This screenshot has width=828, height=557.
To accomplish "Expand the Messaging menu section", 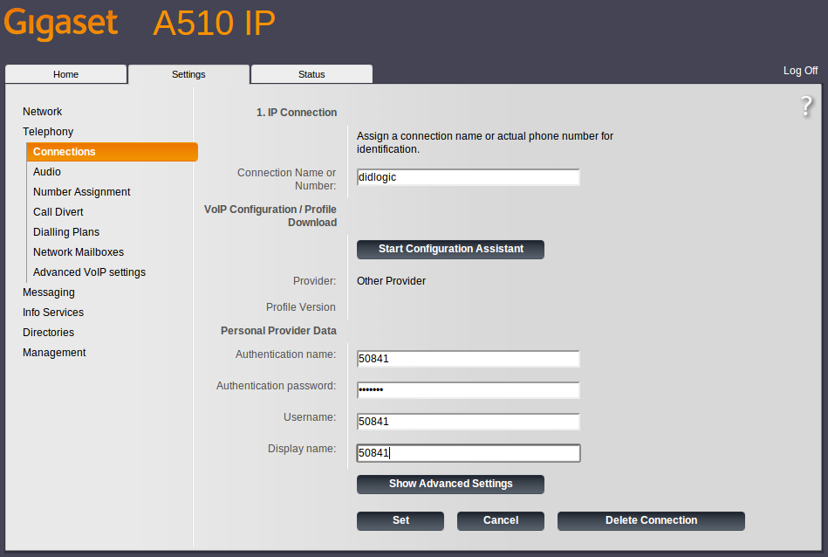I will [x=49, y=292].
